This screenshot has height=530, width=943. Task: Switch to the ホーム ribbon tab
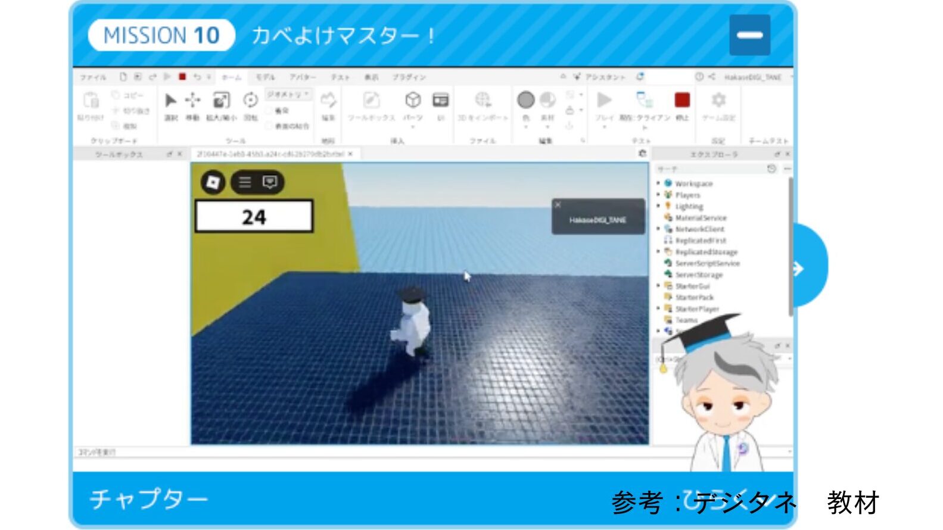pyautogui.click(x=231, y=77)
